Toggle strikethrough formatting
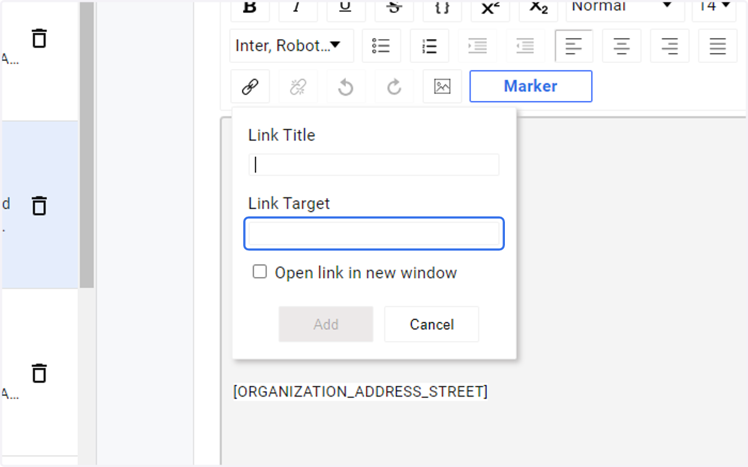 point(394,10)
